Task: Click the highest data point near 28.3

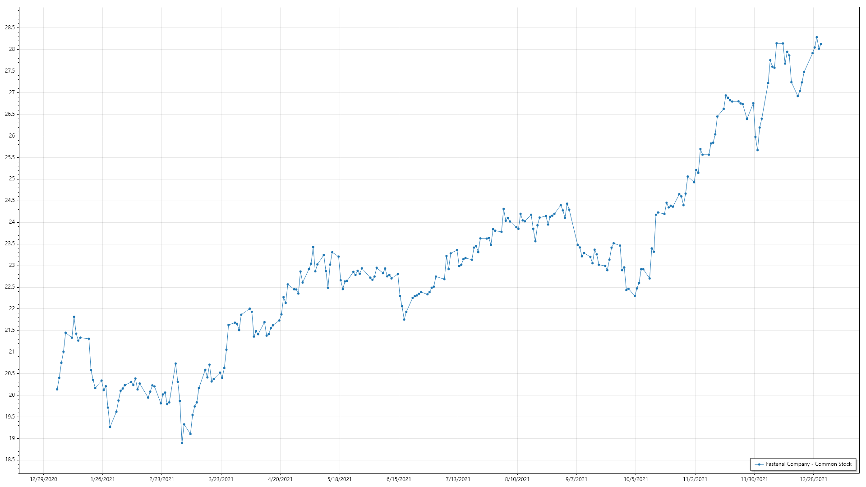Action: tap(817, 37)
